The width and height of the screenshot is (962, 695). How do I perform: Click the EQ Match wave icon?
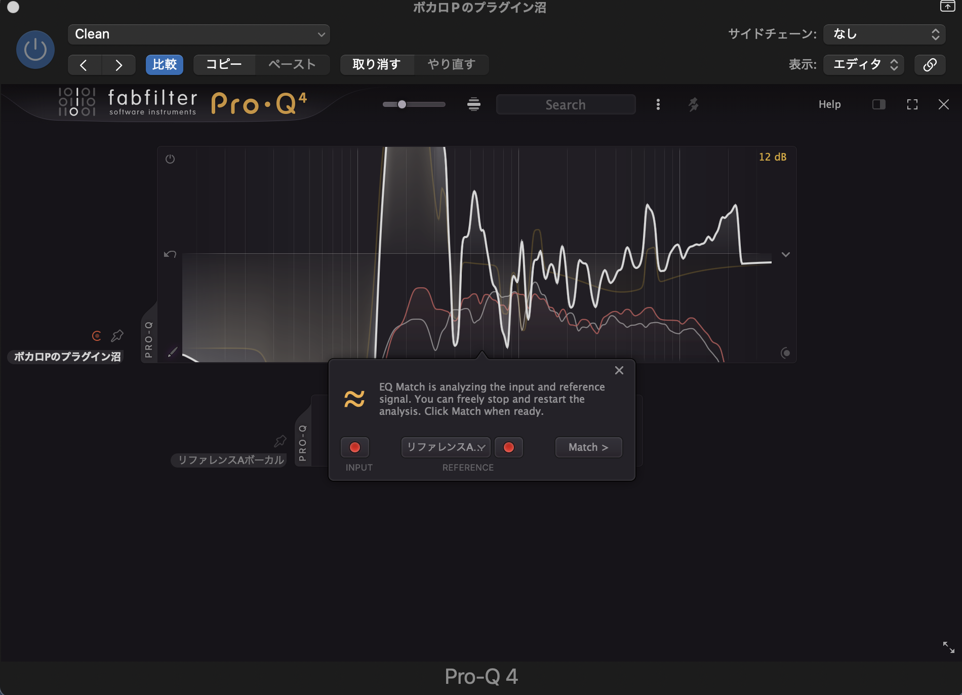354,399
